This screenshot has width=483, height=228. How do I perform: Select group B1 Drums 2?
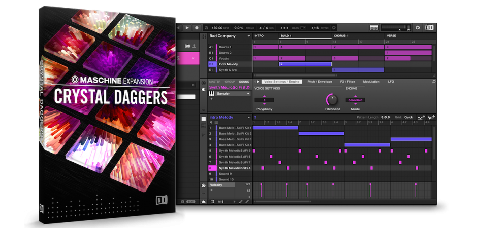click(230, 53)
